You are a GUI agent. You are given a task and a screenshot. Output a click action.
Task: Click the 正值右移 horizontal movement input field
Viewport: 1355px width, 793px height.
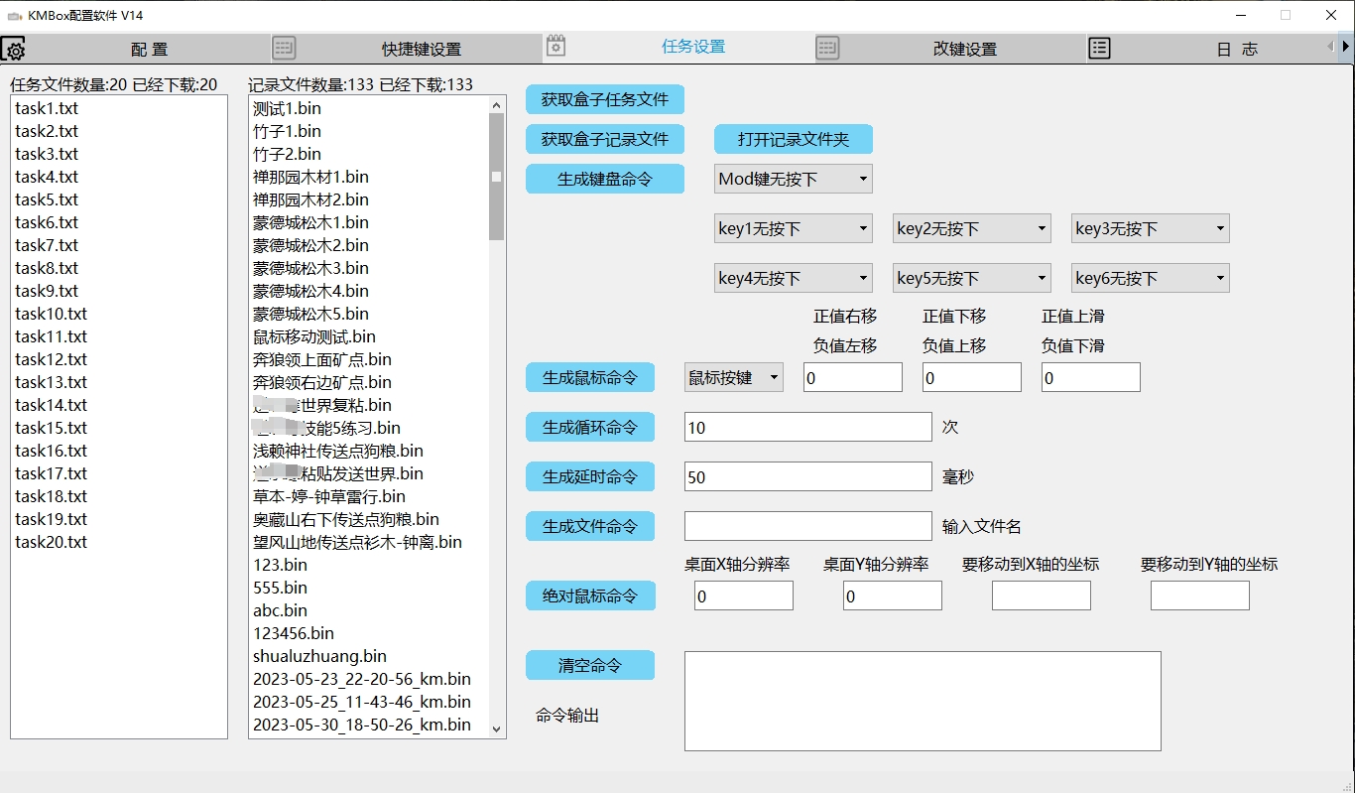[853, 377]
